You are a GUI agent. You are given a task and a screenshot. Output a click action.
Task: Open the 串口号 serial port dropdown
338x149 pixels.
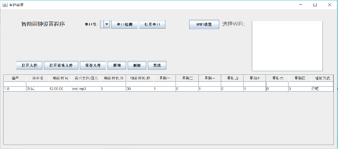[x=105, y=24]
